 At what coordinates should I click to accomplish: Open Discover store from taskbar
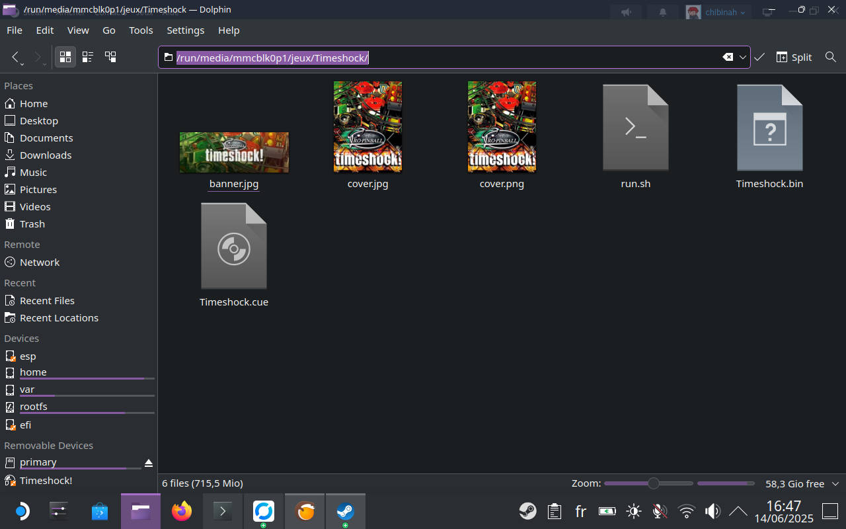pyautogui.click(x=100, y=511)
